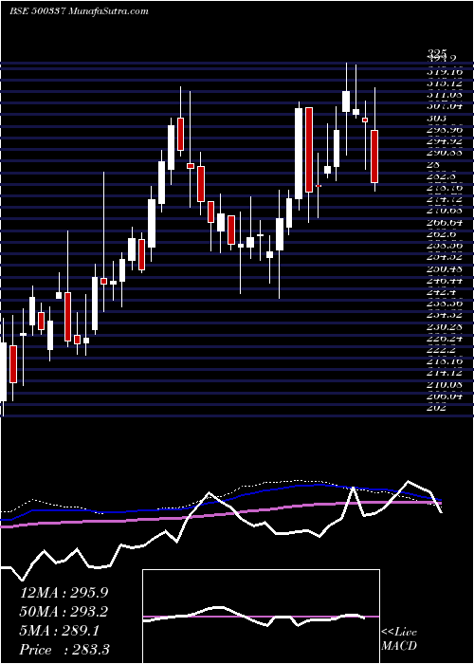Click the 274.72 price axis label
The width and height of the screenshot is (474, 664).
click(445, 198)
